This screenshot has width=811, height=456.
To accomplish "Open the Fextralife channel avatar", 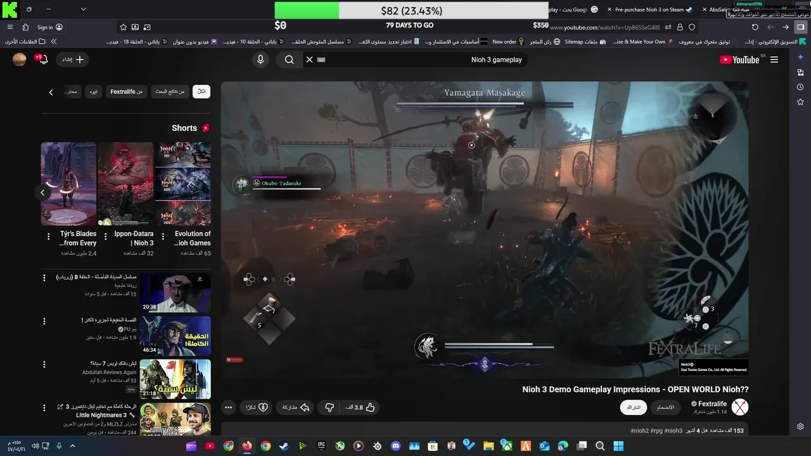I will (739, 407).
